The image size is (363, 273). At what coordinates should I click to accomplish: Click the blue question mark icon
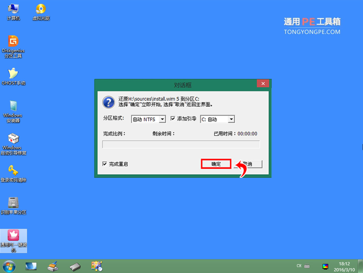(x=109, y=102)
